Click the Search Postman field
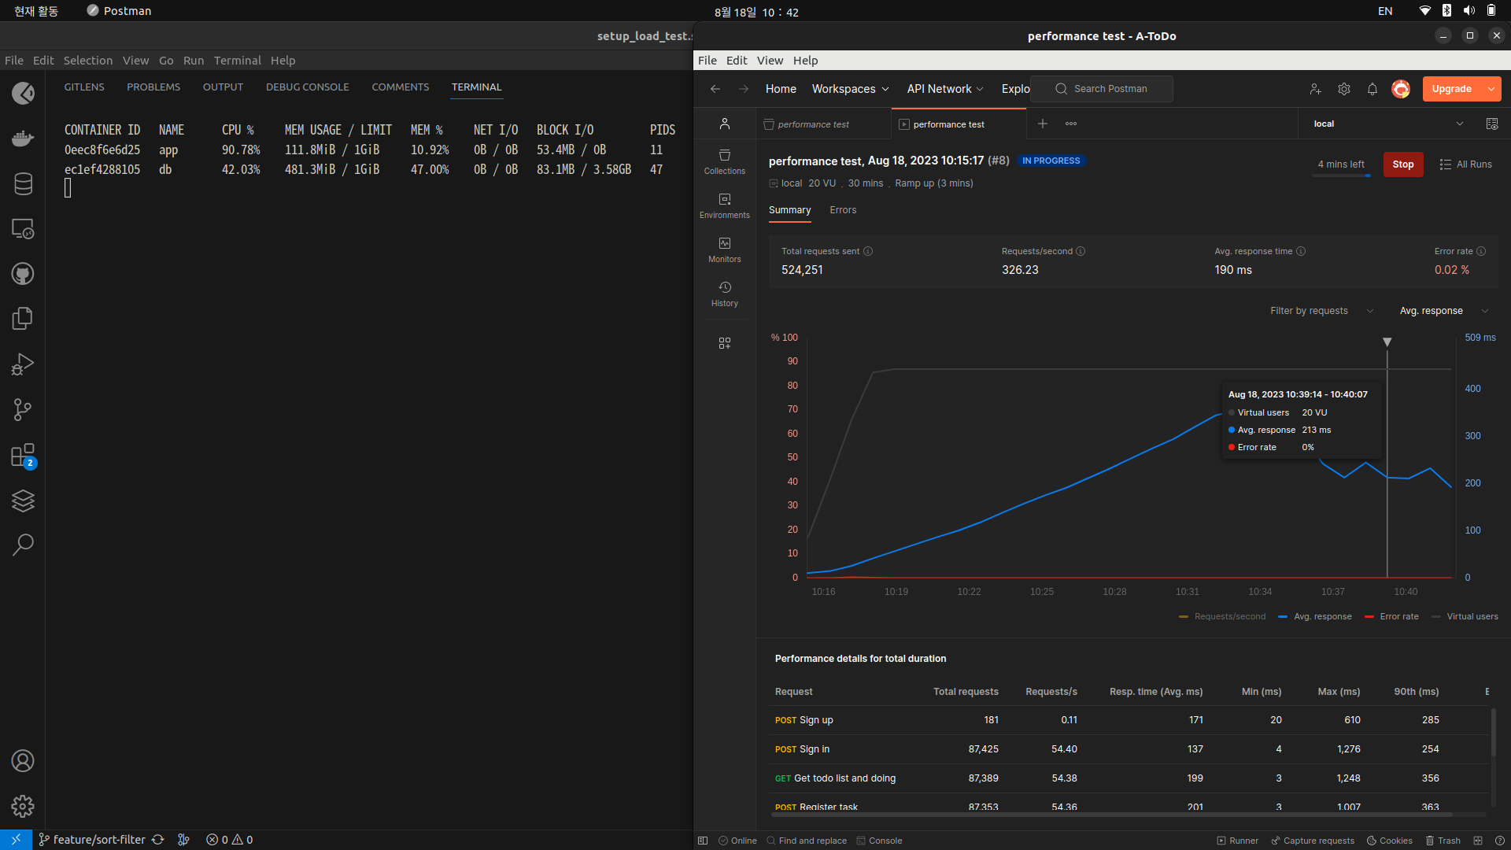 click(x=1102, y=89)
